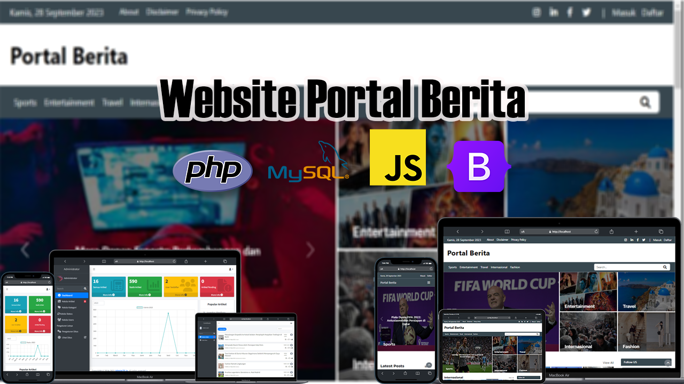
Task: Select Dashboard in the admin laptop sidebar
Action: pos(71,295)
